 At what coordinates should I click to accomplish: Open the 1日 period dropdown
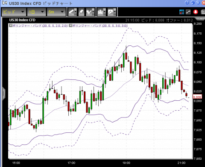point(37,12)
